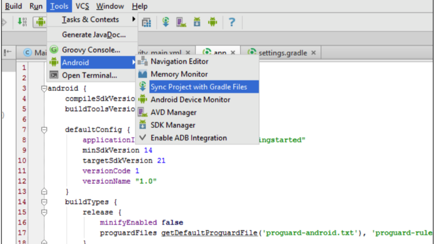Click the minSdkVersion keyword
This screenshot has height=244, width=434.
[x=111, y=150]
